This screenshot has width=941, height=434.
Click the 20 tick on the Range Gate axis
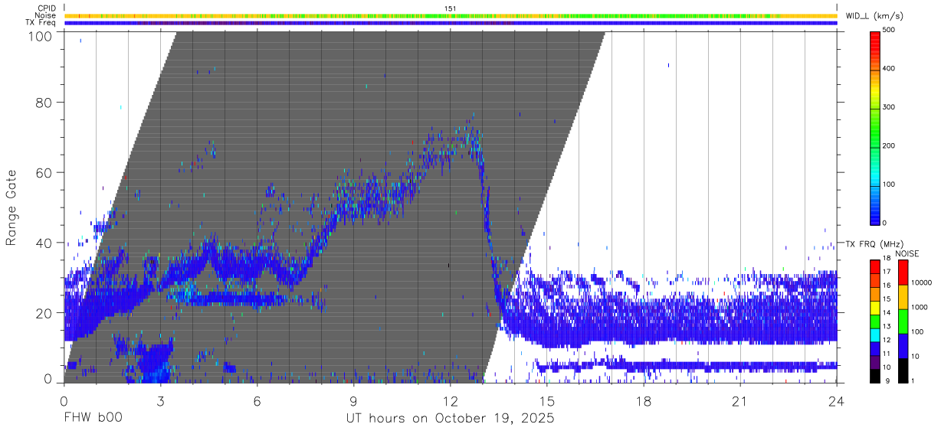coord(44,313)
